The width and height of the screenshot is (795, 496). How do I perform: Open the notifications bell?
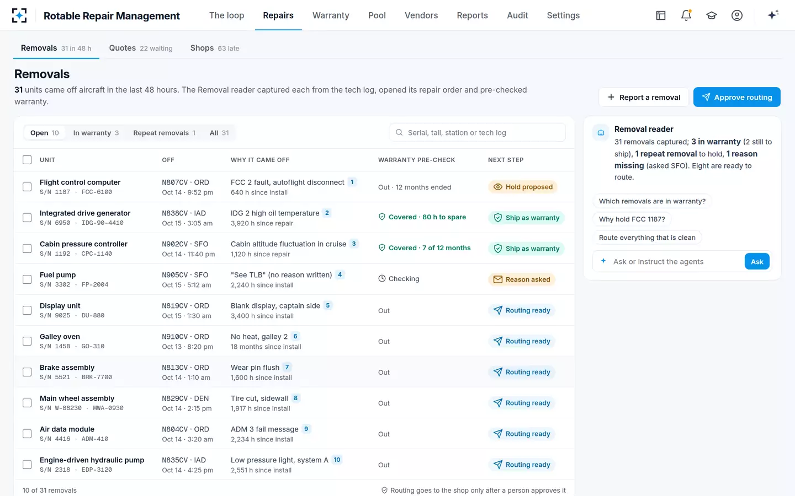point(686,15)
